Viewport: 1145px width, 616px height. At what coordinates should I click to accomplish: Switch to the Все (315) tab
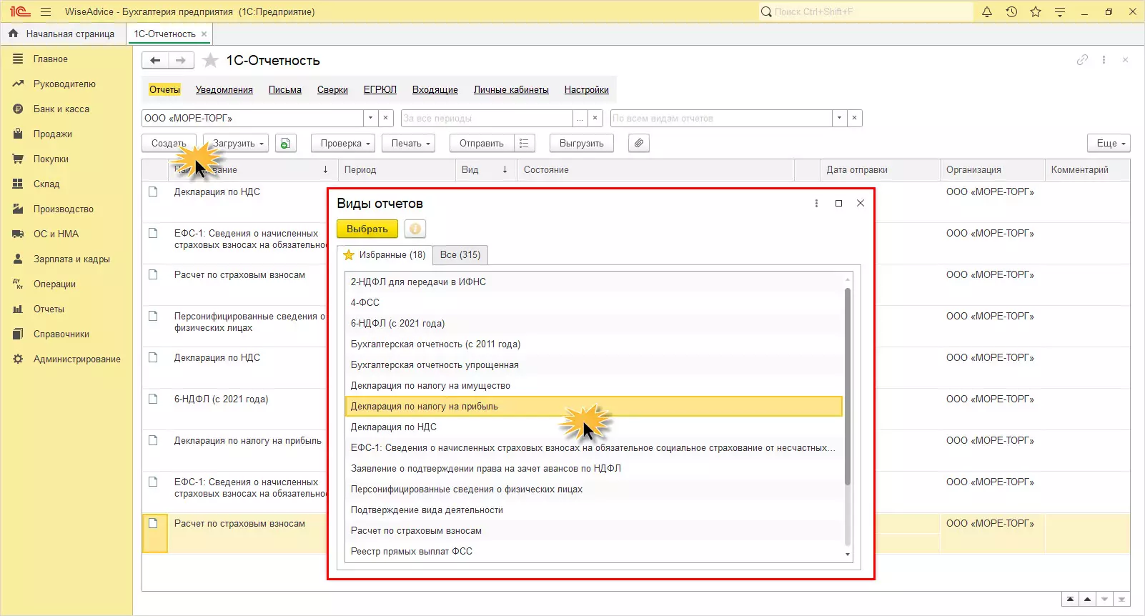click(x=460, y=255)
